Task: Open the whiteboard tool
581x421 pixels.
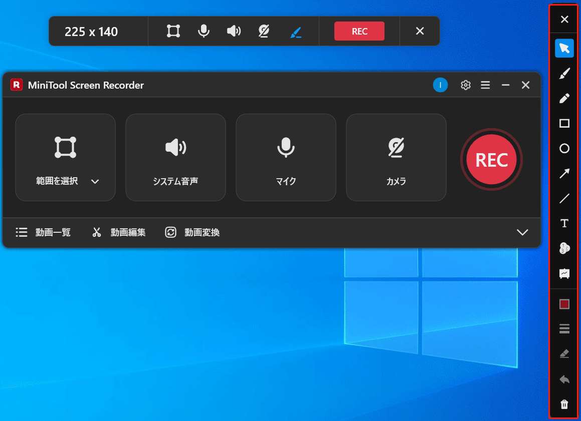Action: (x=564, y=273)
